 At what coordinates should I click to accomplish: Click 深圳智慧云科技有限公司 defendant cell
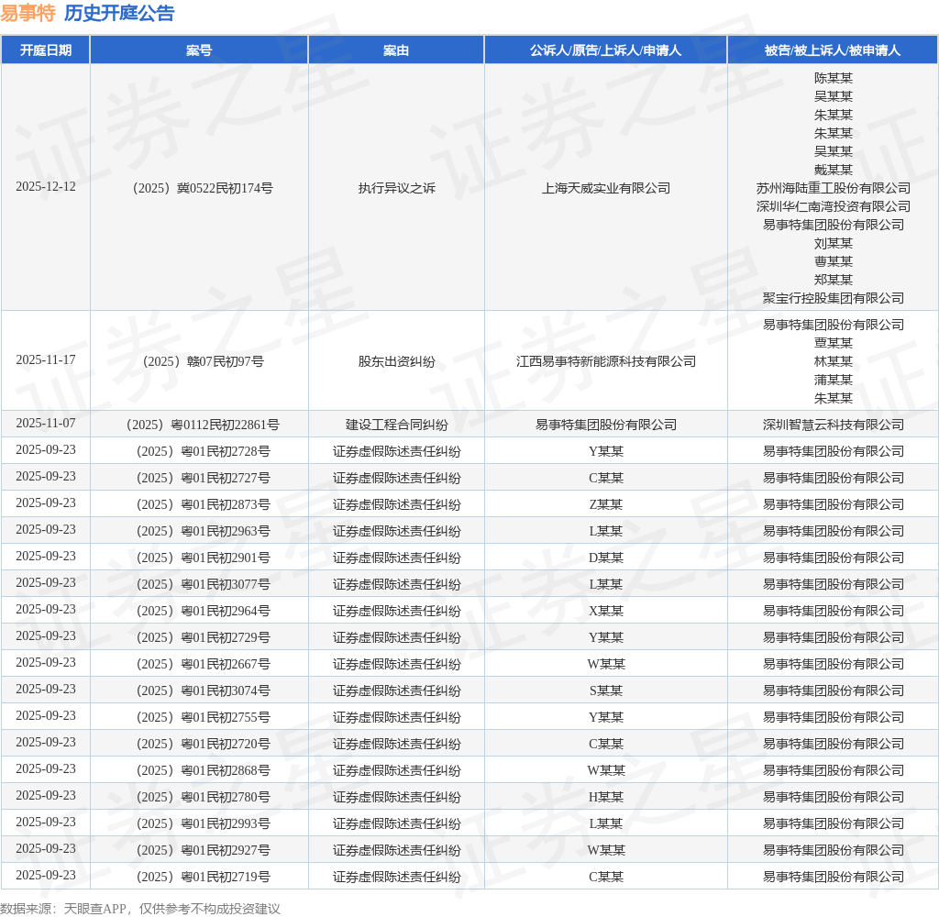(833, 425)
